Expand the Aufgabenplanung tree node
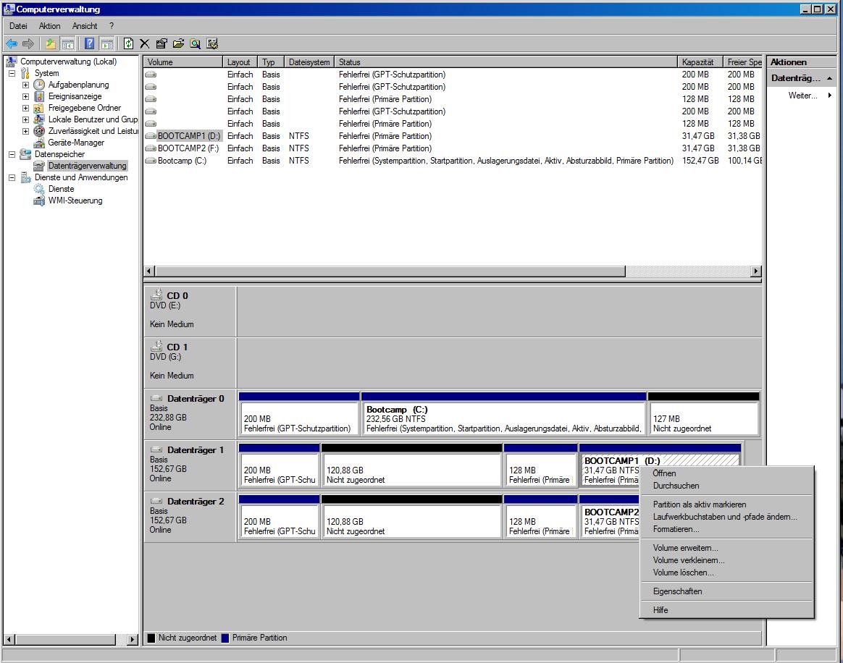Viewport: 843px width, 663px height. [x=25, y=85]
